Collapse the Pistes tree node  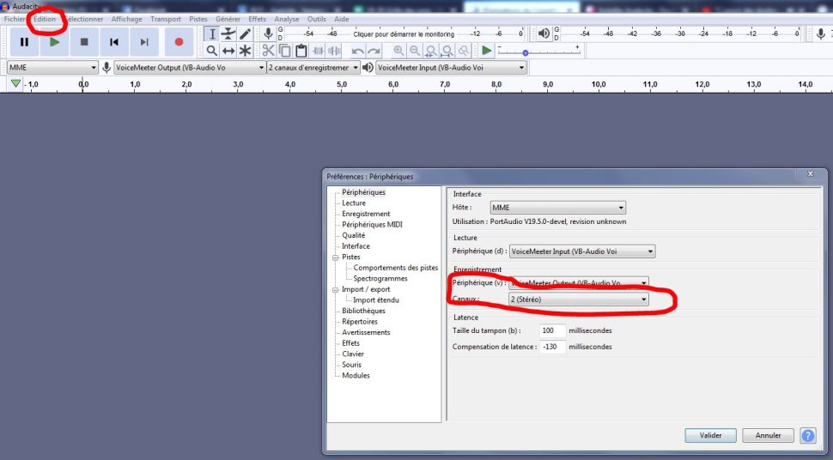(x=335, y=257)
